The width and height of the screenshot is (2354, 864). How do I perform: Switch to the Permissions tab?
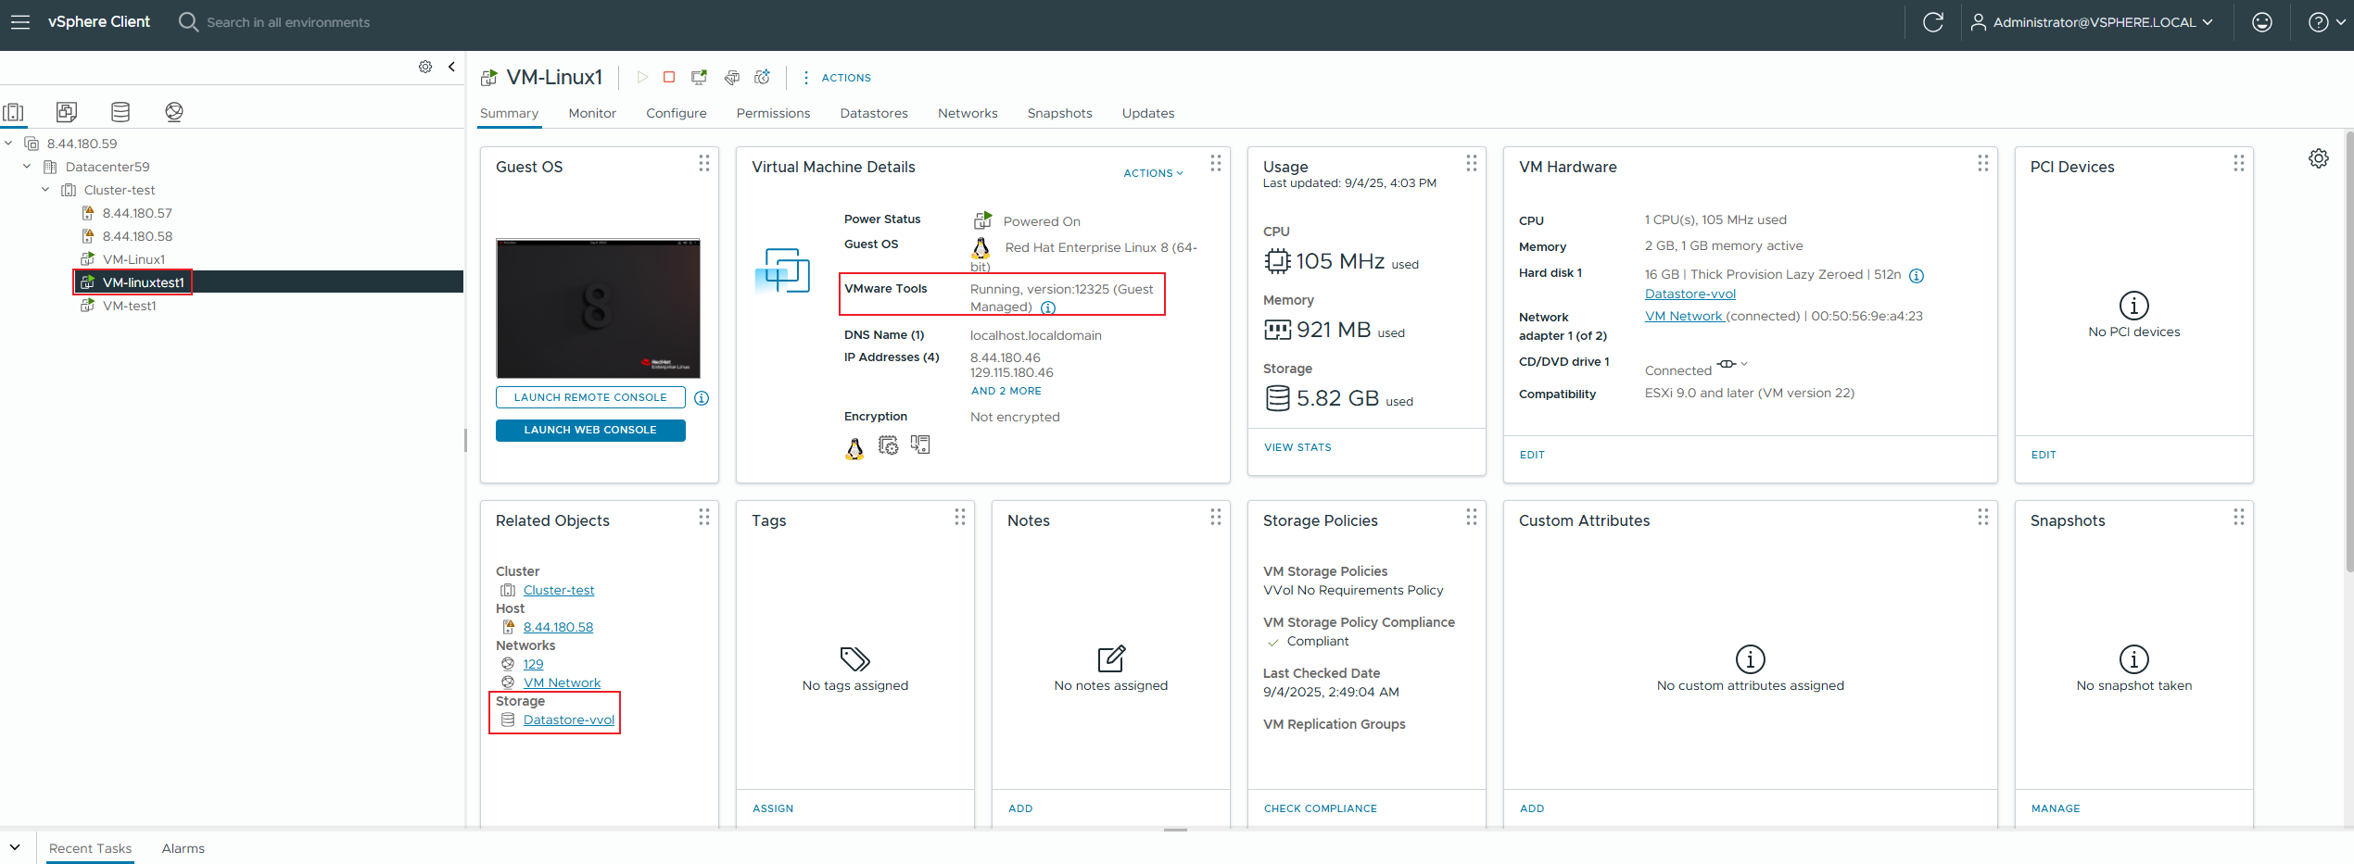coord(773,113)
